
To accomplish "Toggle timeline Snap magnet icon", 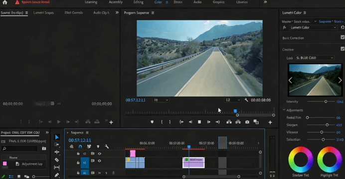I will 80,147.
